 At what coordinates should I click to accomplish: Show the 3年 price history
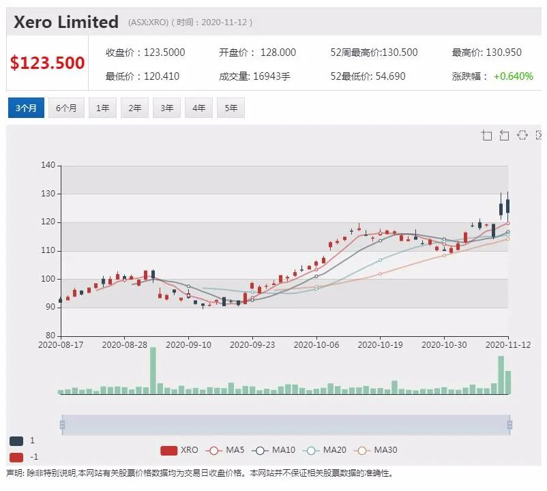pyautogui.click(x=166, y=108)
